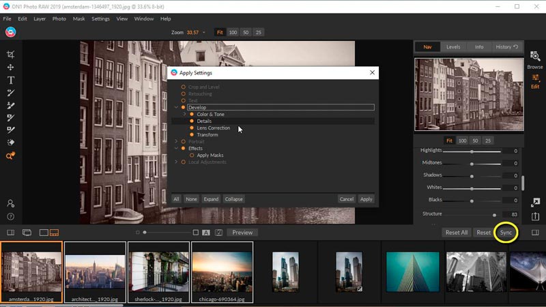Select the Crop tool
The width and height of the screenshot is (546, 307).
point(10,55)
